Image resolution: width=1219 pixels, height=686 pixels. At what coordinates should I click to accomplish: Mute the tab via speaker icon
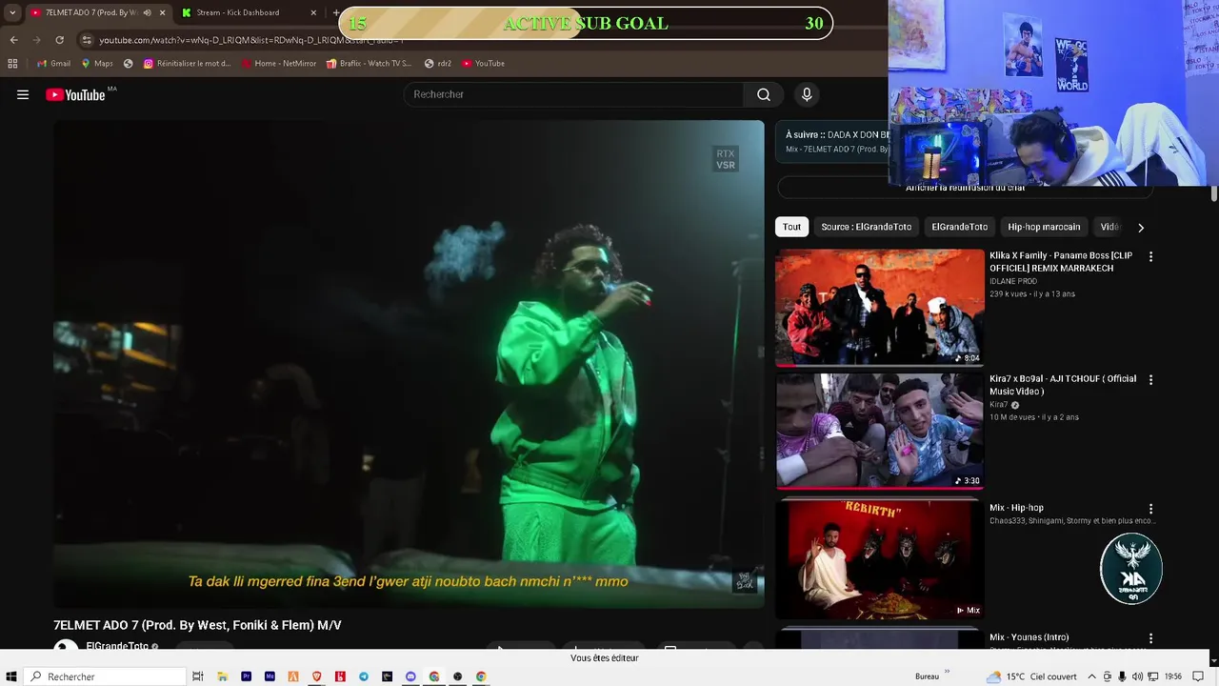147,12
